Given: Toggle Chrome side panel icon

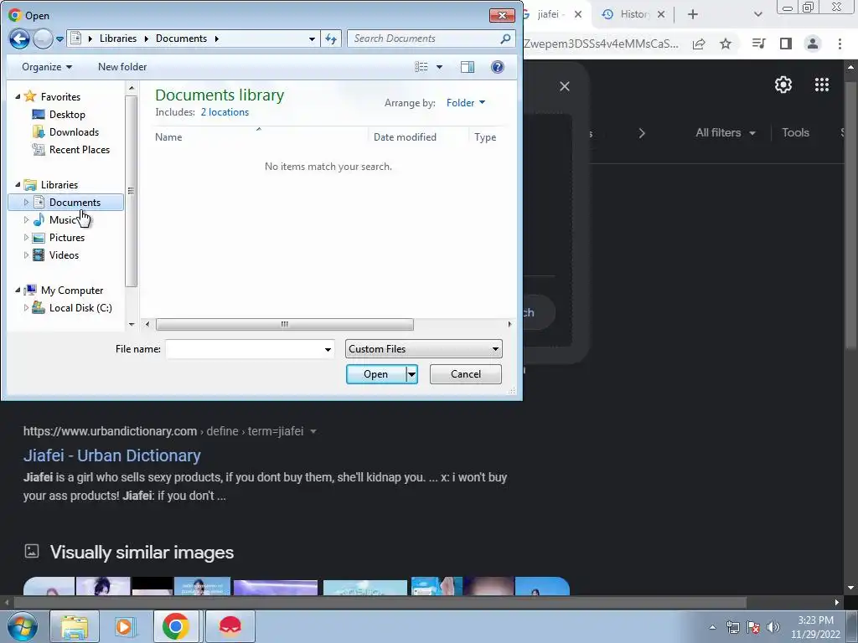Looking at the screenshot, I should click(x=786, y=44).
